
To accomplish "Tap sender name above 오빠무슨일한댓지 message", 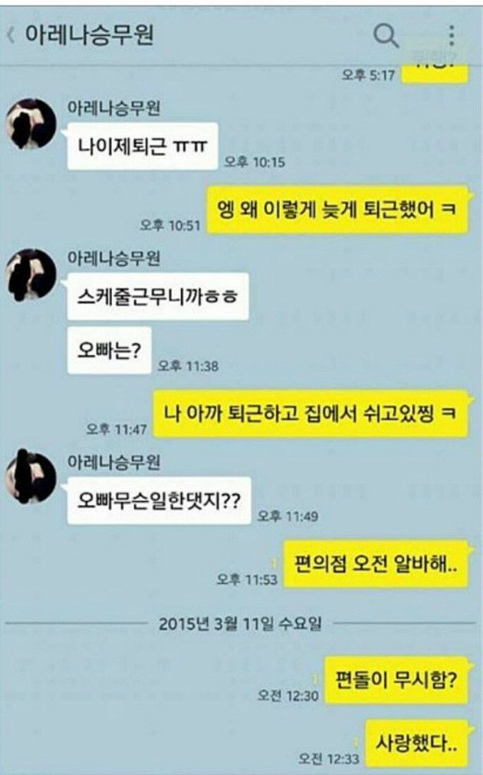I will [113, 462].
